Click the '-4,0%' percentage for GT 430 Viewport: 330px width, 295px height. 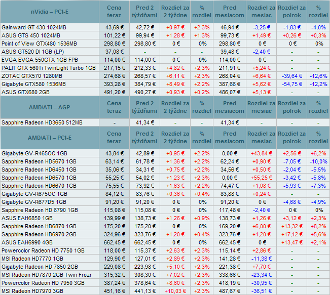click(x=318, y=27)
